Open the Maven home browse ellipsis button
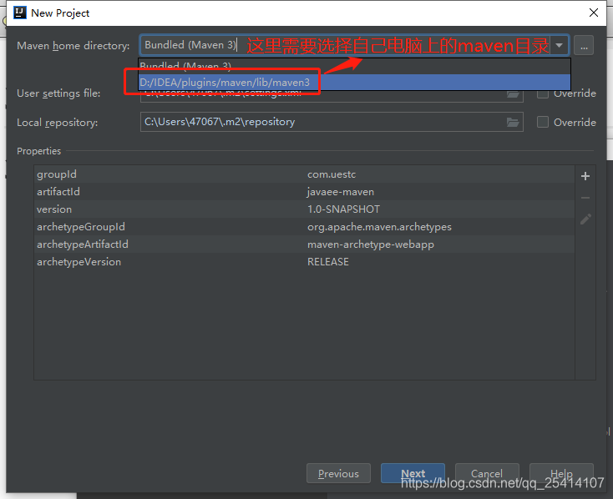Screen dimensions: 613x499 point(584,45)
